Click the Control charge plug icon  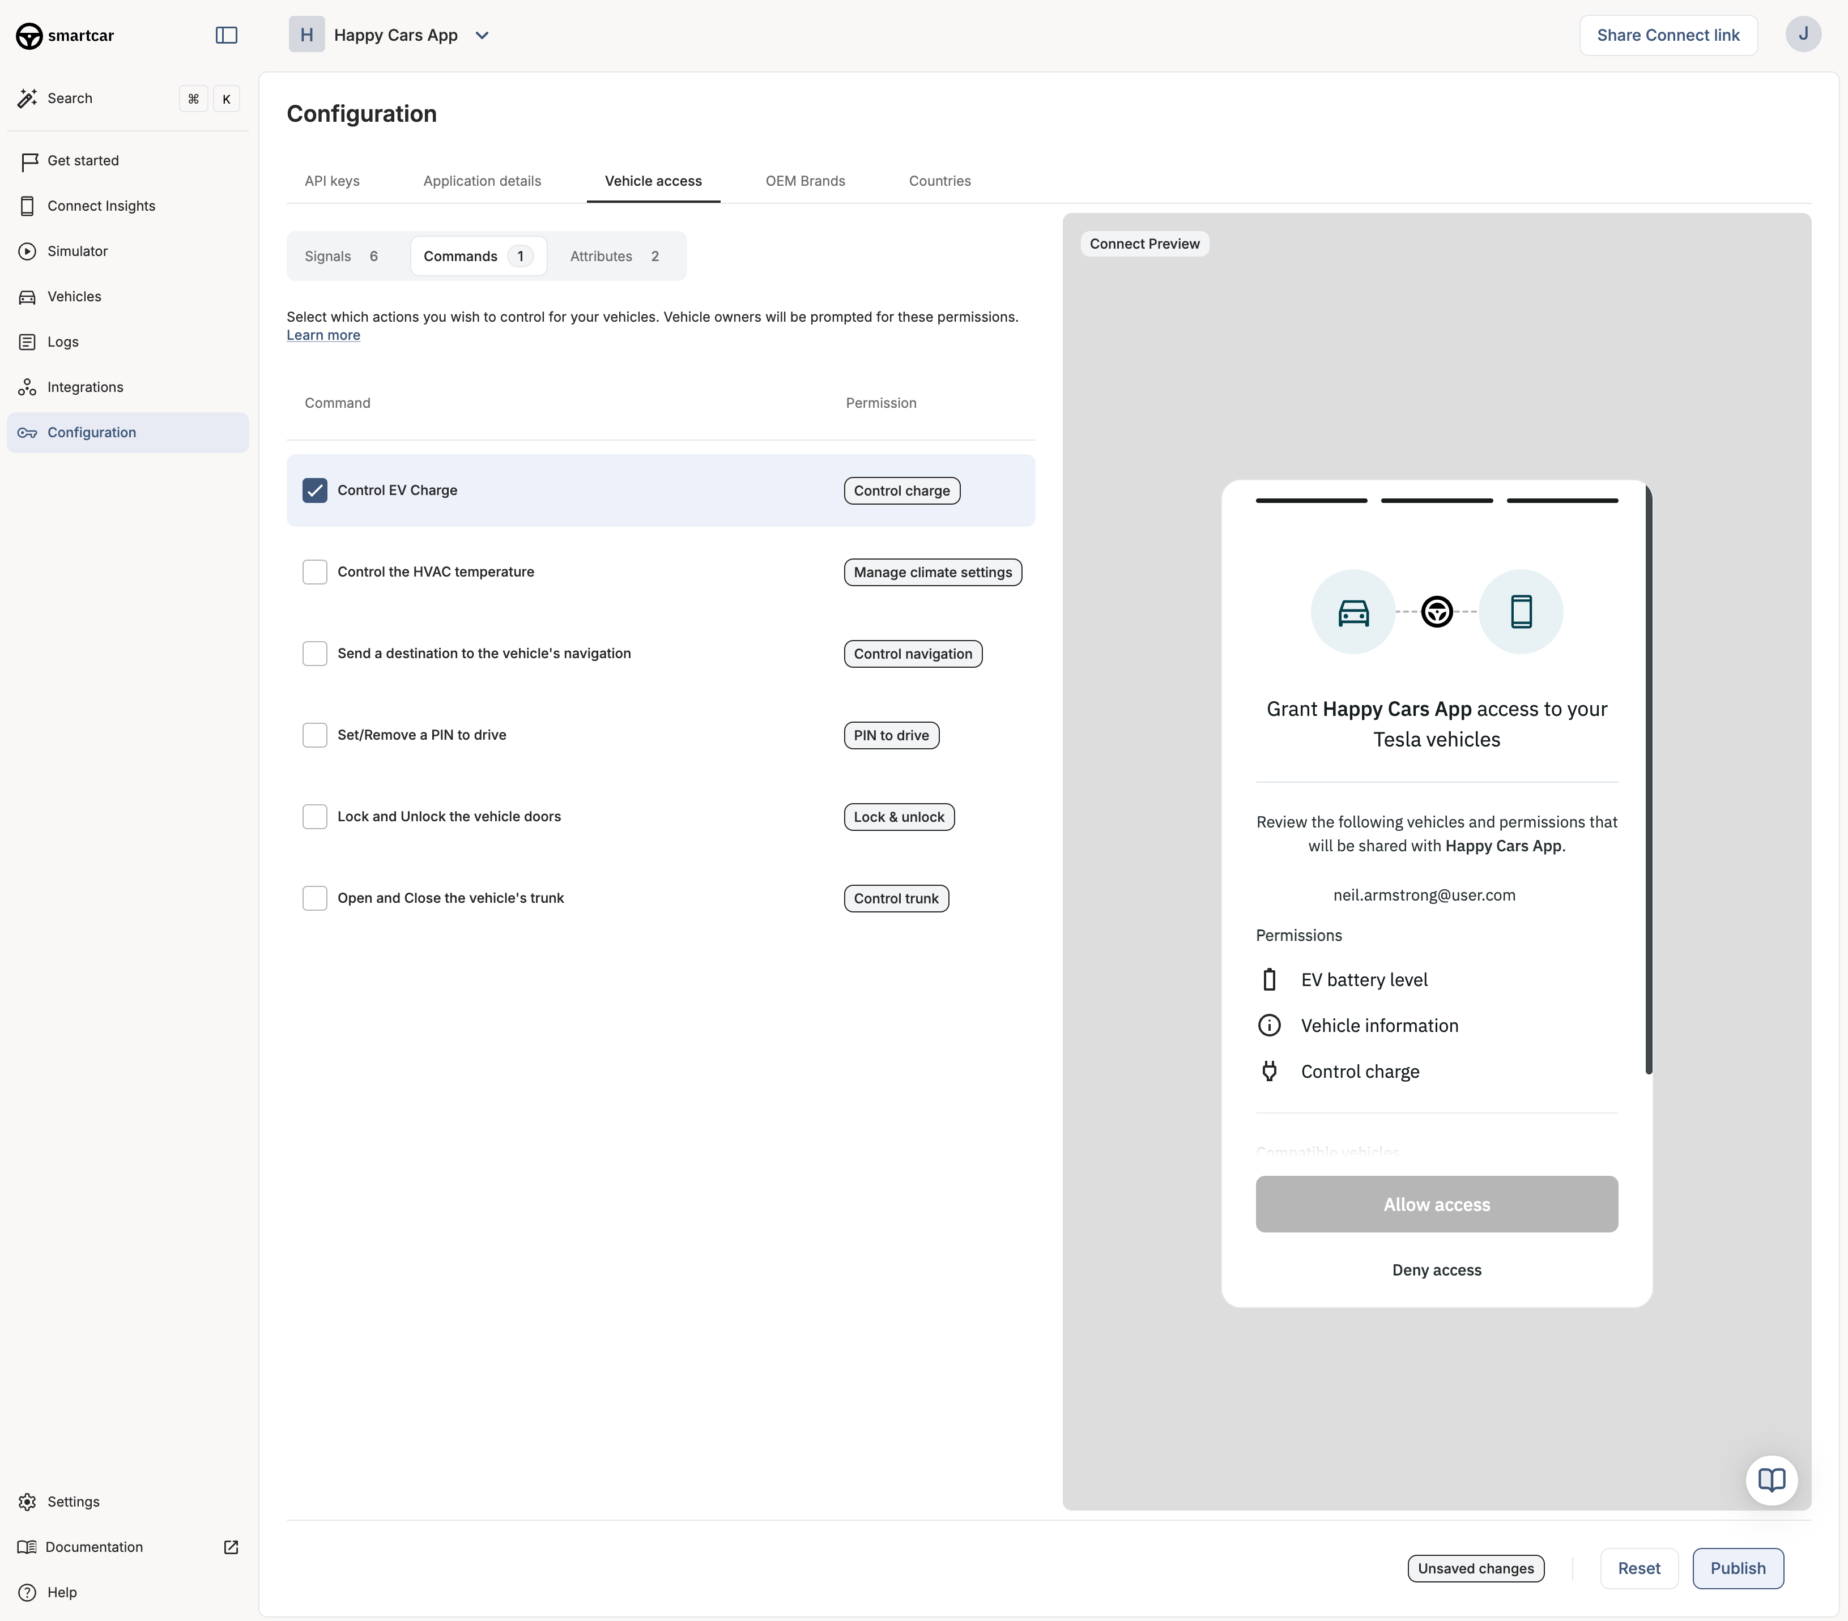click(x=1270, y=1072)
